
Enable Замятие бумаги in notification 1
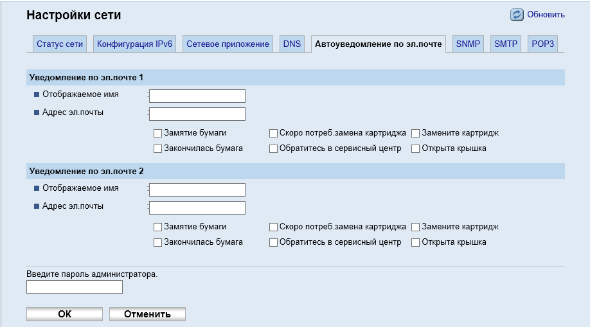pyautogui.click(x=158, y=134)
